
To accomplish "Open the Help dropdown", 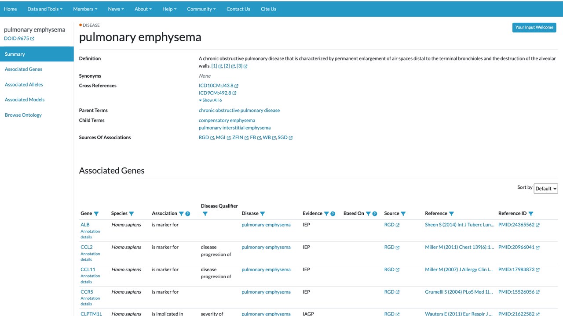I will click(169, 9).
